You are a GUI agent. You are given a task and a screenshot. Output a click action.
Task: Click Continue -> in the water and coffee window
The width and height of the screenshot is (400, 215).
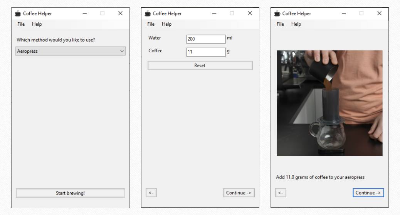tap(239, 193)
